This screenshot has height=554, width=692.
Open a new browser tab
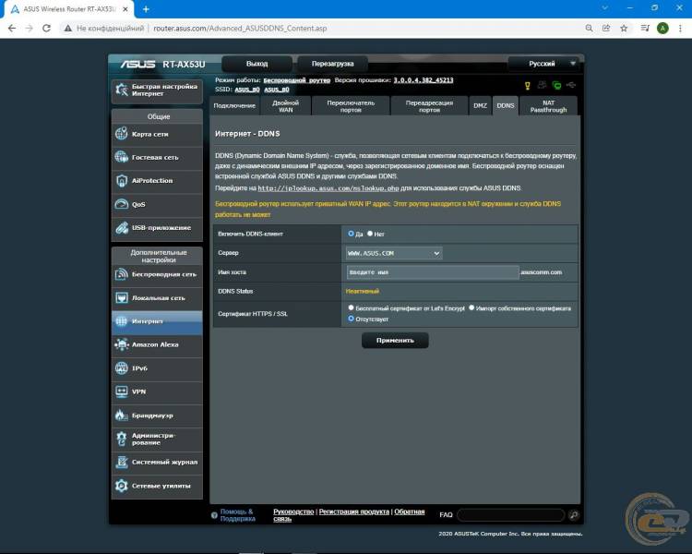click(146, 9)
